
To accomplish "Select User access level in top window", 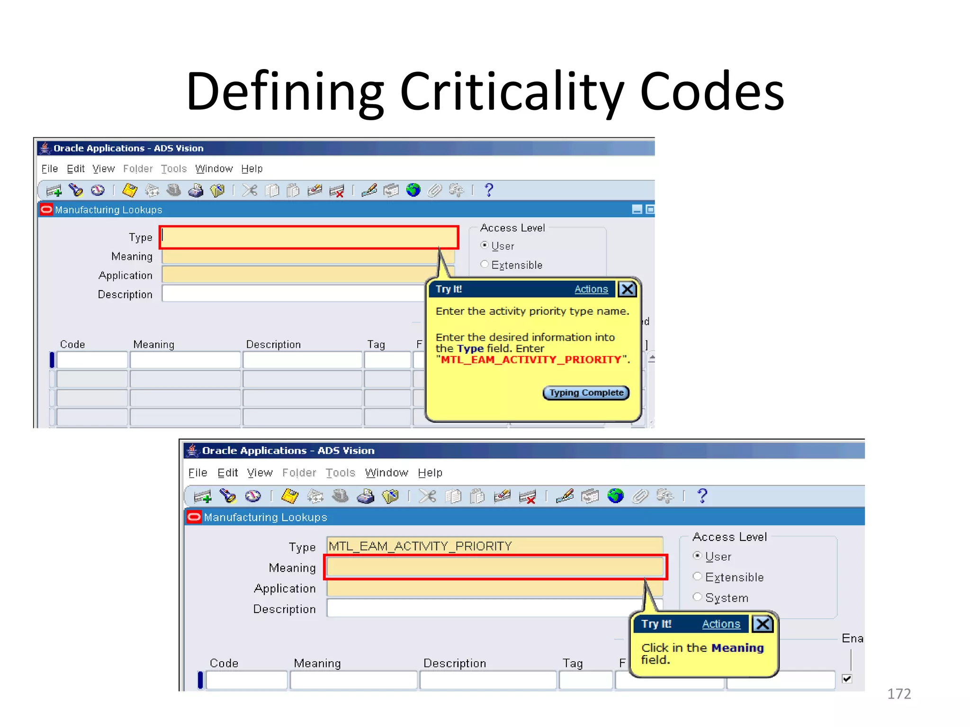I will [x=484, y=245].
